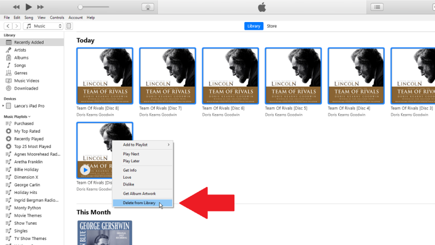The height and width of the screenshot is (245, 435).
Task: Open the Up Next list icon
Action: pos(377,7)
